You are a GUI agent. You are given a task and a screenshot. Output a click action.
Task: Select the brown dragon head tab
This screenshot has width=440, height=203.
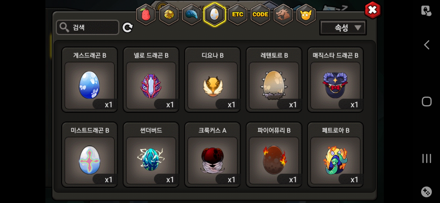pos(283,15)
